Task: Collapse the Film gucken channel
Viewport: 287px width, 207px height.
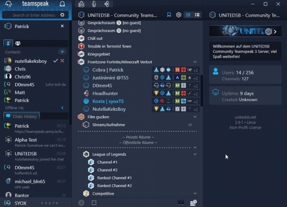Action: [x=195, y=117]
